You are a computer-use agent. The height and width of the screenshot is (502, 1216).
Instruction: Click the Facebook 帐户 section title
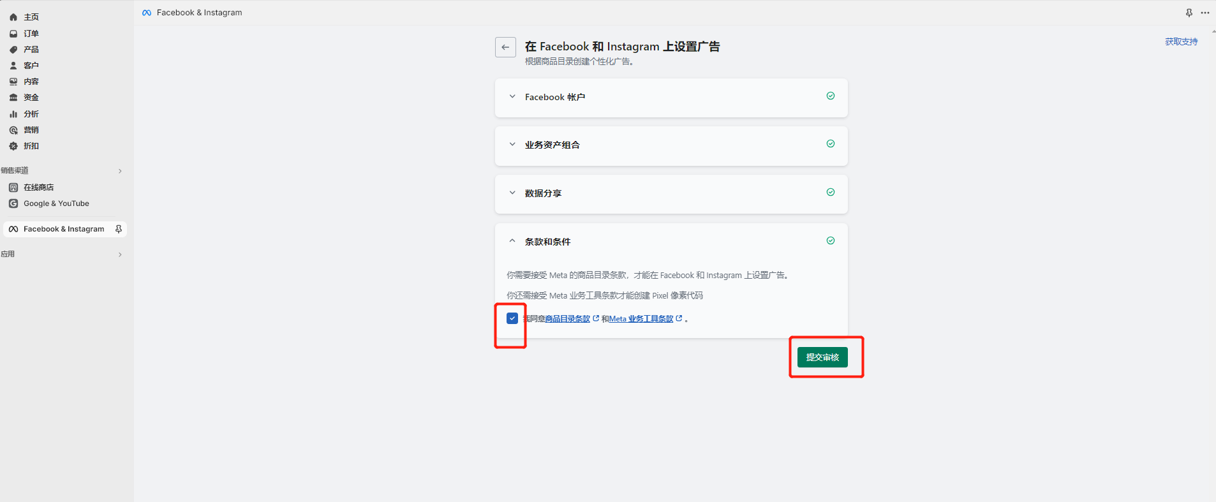tap(555, 97)
